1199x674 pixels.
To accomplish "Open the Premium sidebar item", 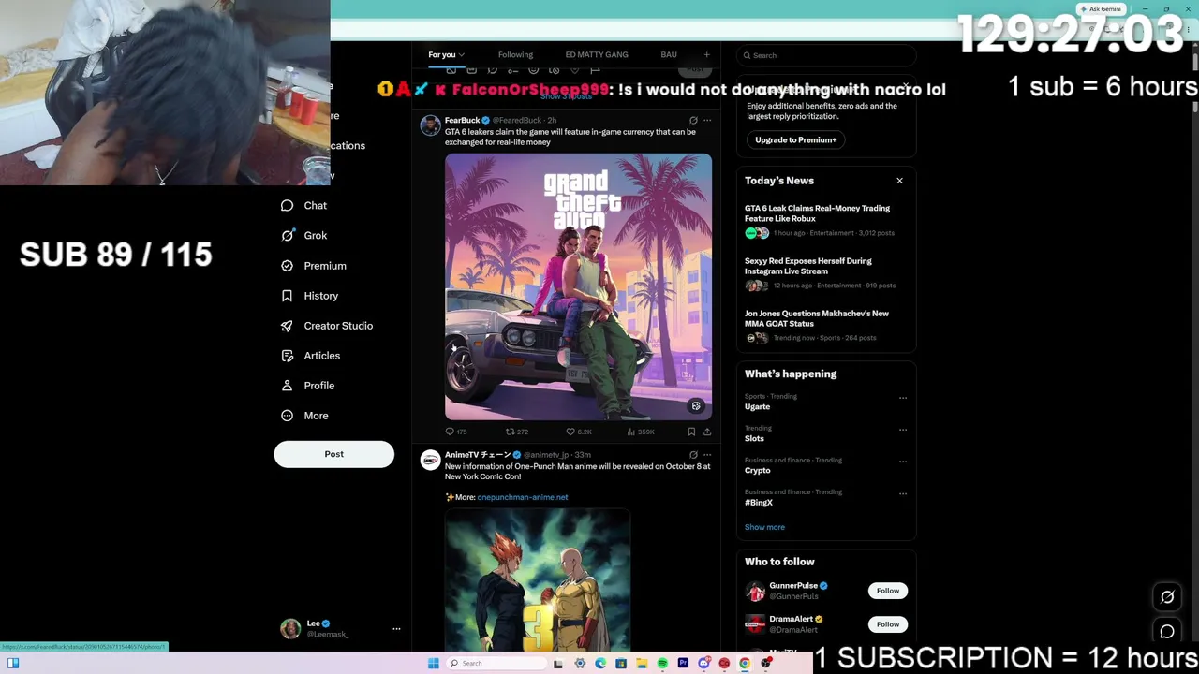I will tap(313, 266).
